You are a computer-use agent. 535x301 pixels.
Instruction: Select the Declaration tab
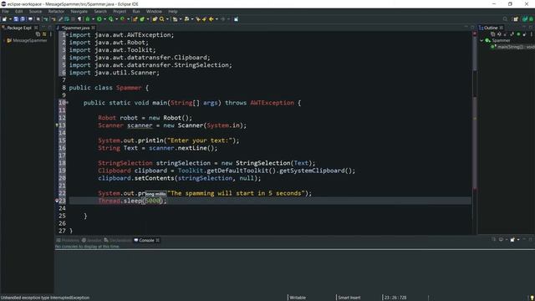click(x=118, y=240)
